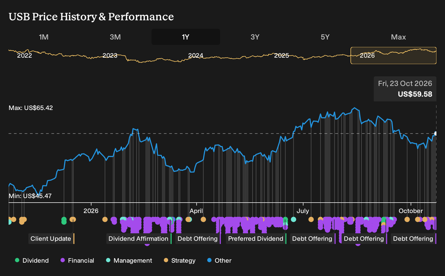
Task: Click the Max: US$65.42 label
Action: pos(31,108)
